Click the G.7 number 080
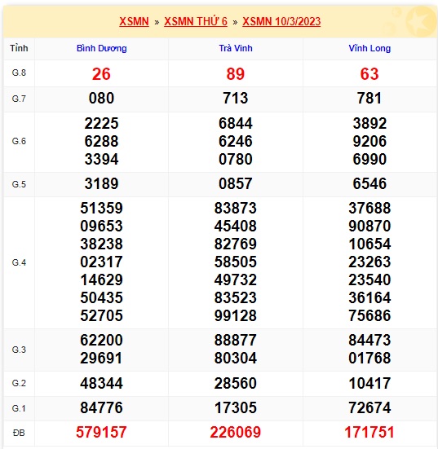The image size is (438, 449). point(101,99)
